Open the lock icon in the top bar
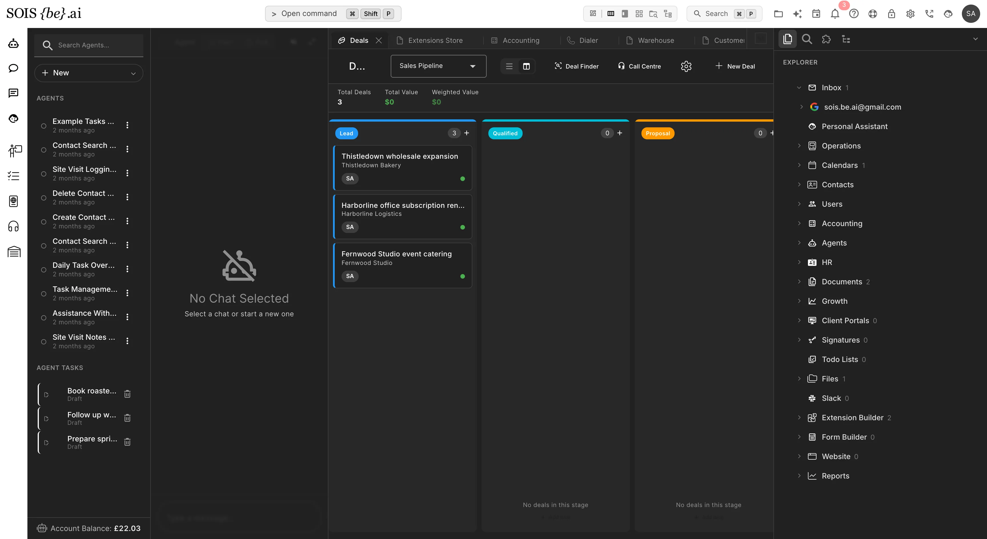This screenshot has width=987, height=539. click(x=892, y=14)
